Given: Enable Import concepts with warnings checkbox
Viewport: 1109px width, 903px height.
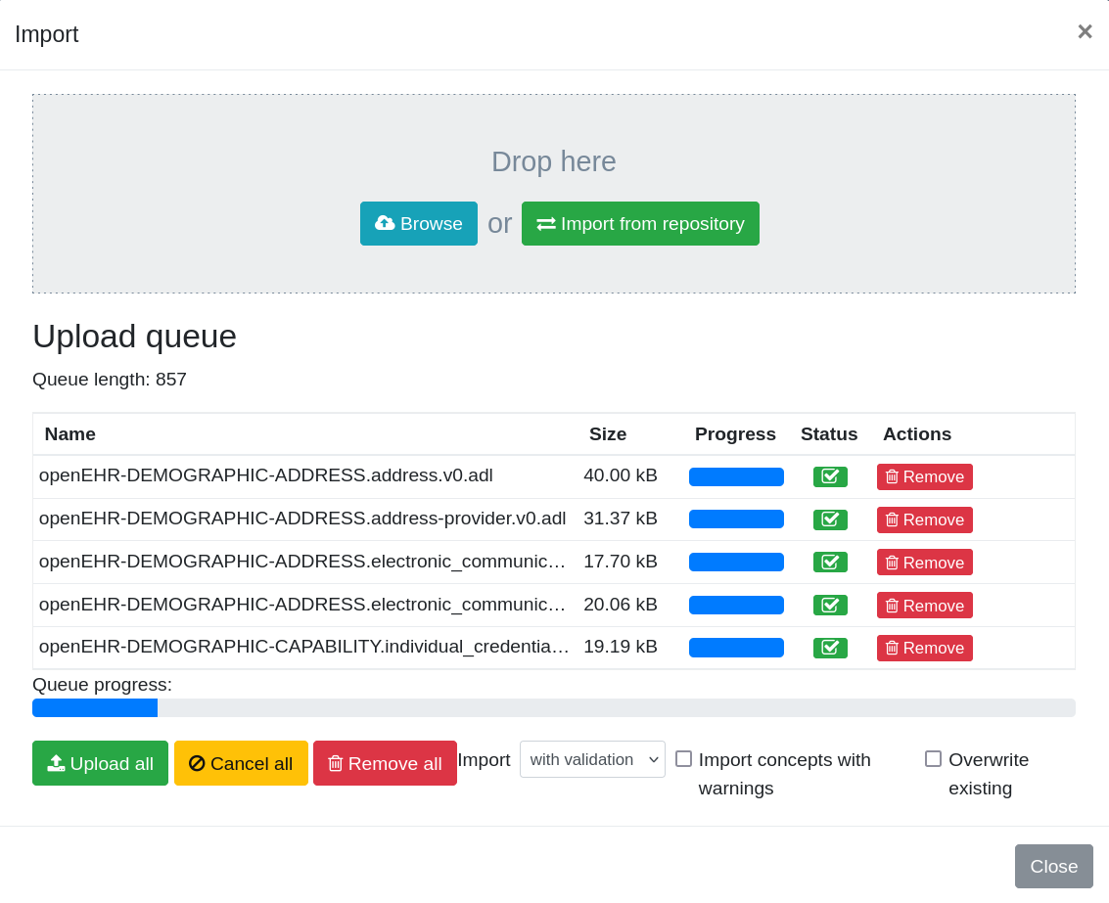Looking at the screenshot, I should coord(684,759).
